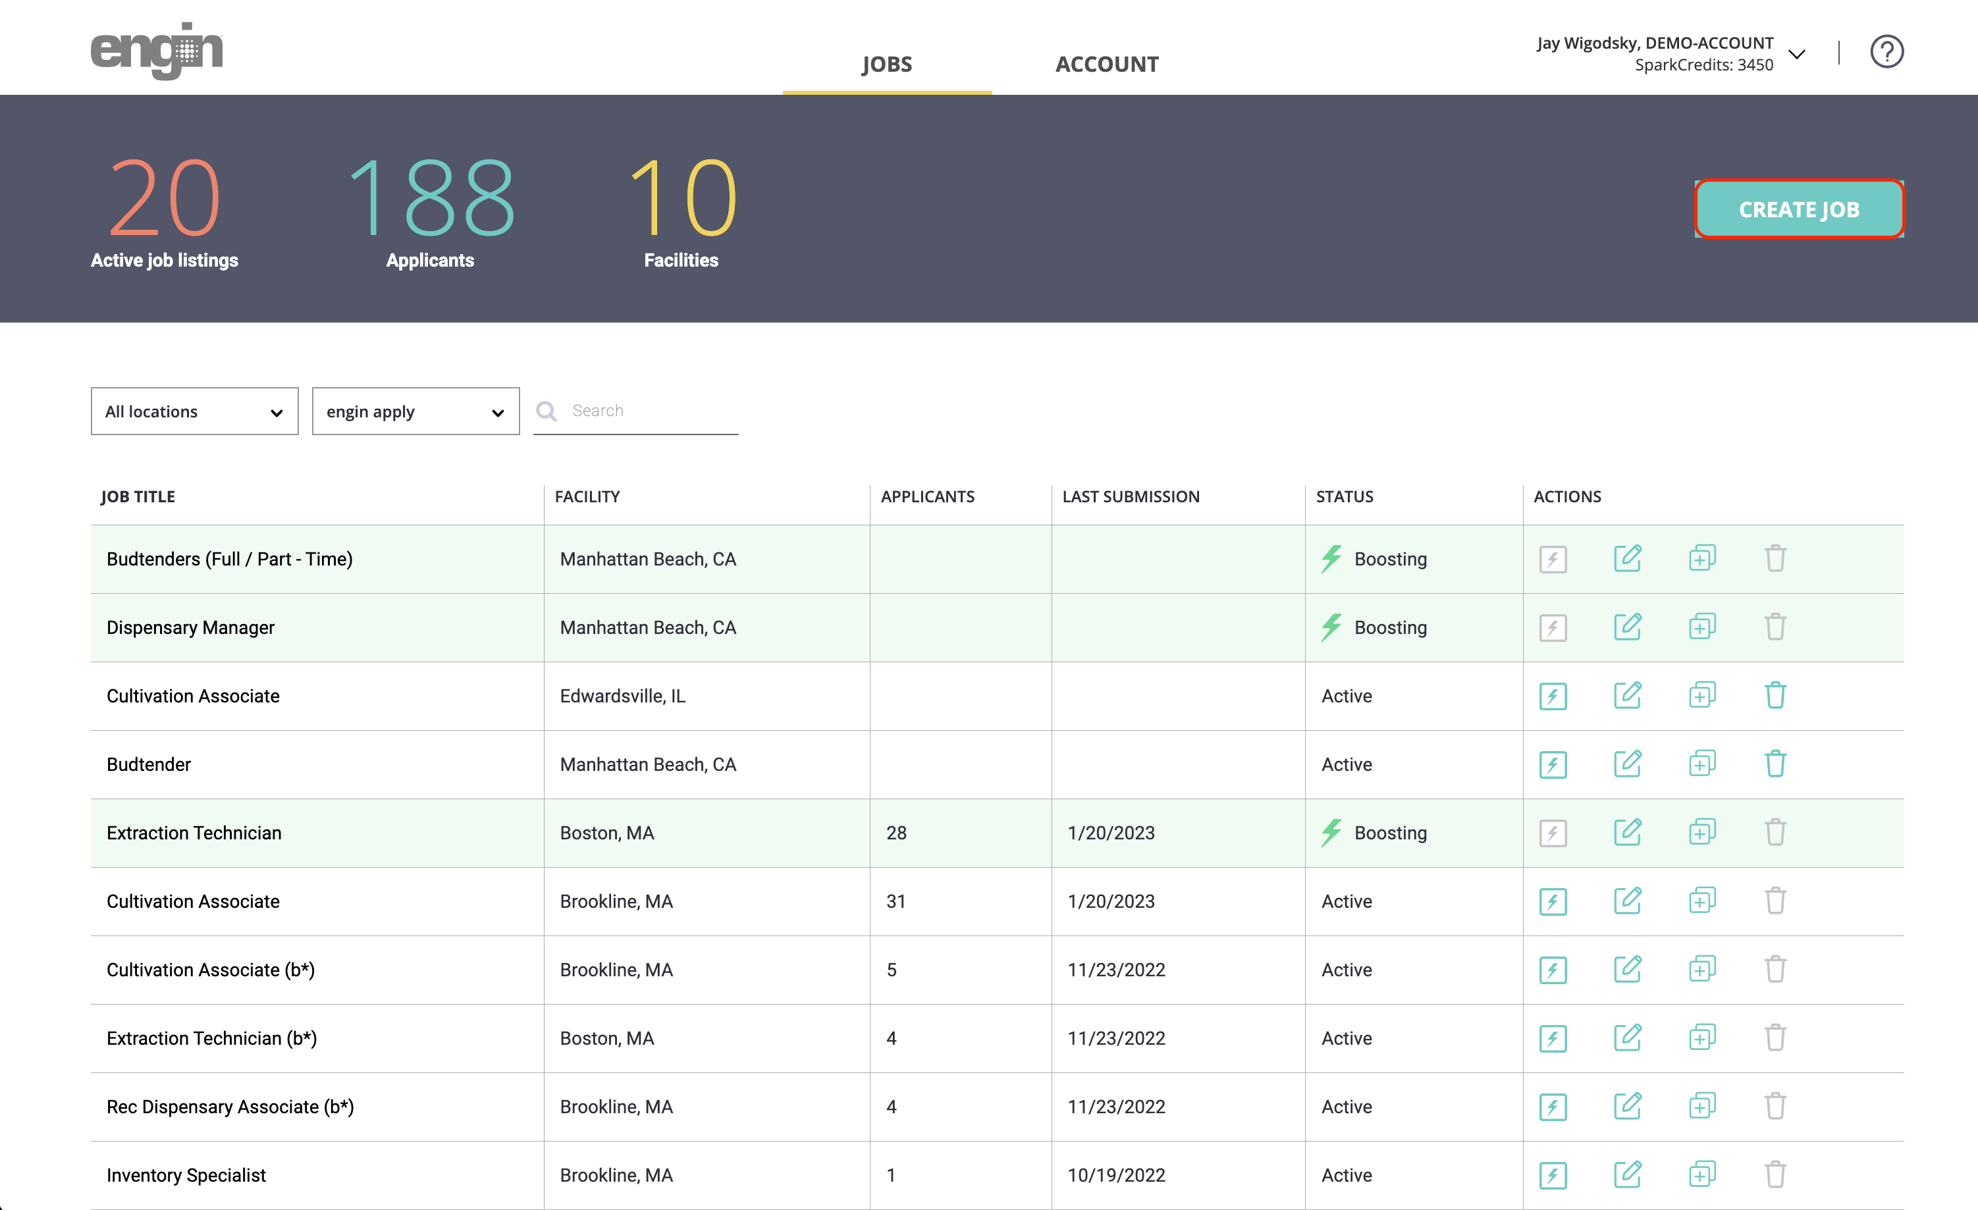Click search magnifier icon
This screenshot has height=1210, width=1978.
point(547,411)
